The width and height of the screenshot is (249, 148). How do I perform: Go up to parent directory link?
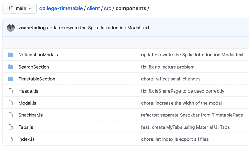[x=11, y=43]
